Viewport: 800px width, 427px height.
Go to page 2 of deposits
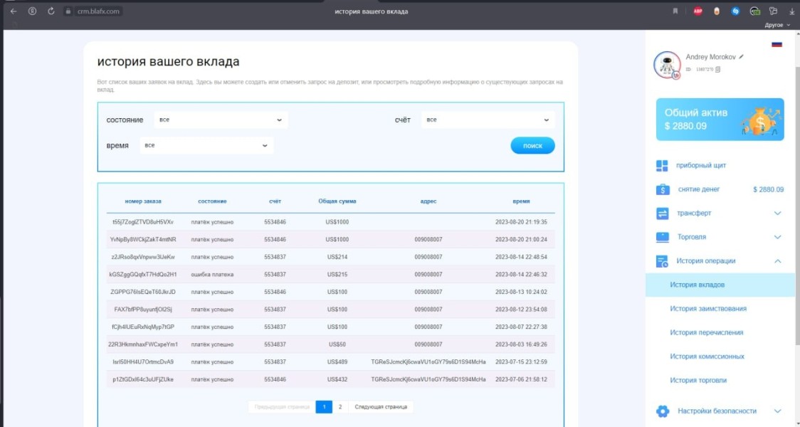pyautogui.click(x=340, y=407)
